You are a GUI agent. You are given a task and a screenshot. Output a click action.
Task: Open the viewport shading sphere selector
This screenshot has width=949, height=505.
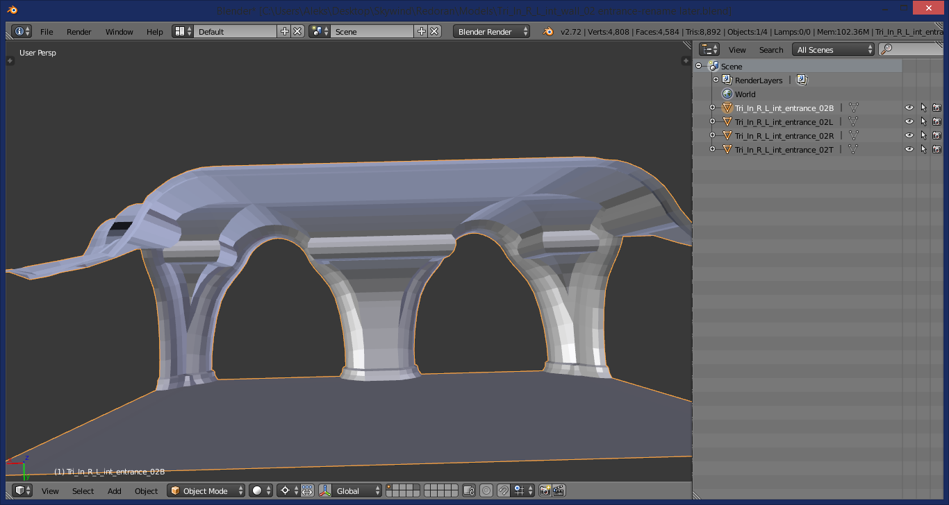pos(261,490)
